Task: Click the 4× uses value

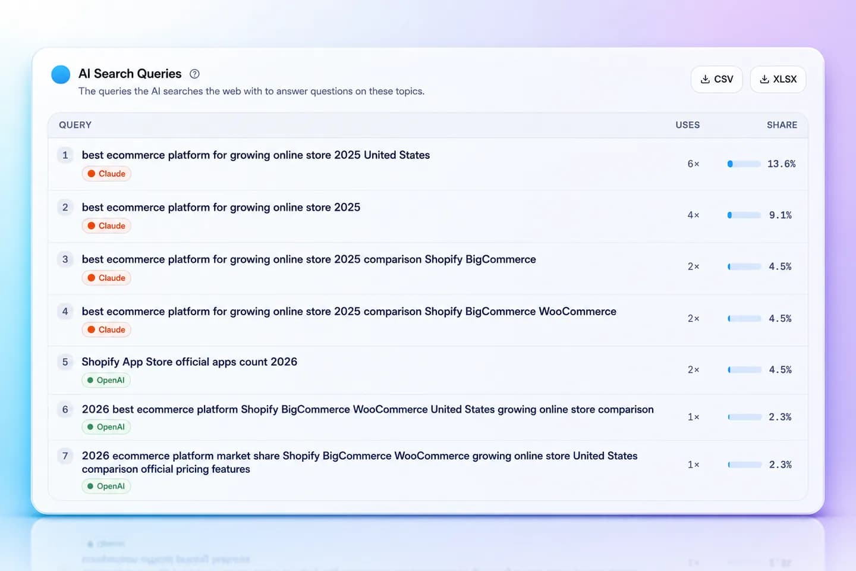Action: 693,215
